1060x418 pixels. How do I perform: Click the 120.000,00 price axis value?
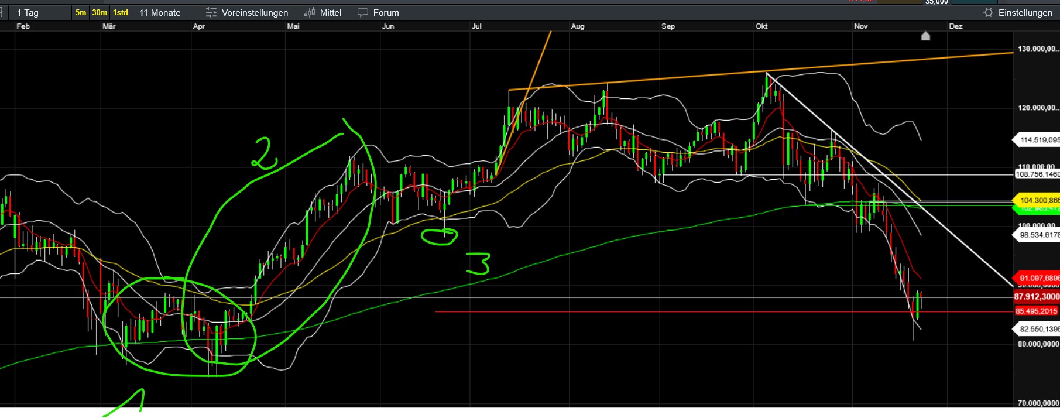click(x=1038, y=108)
